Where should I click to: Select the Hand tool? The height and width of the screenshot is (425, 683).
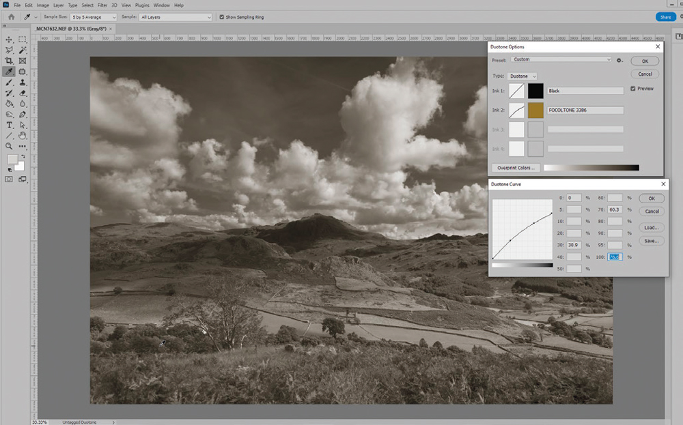(23, 136)
